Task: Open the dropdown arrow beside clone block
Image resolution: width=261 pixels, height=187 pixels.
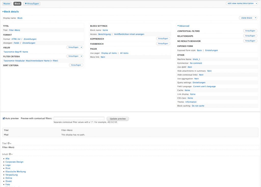Action: coord(256,18)
